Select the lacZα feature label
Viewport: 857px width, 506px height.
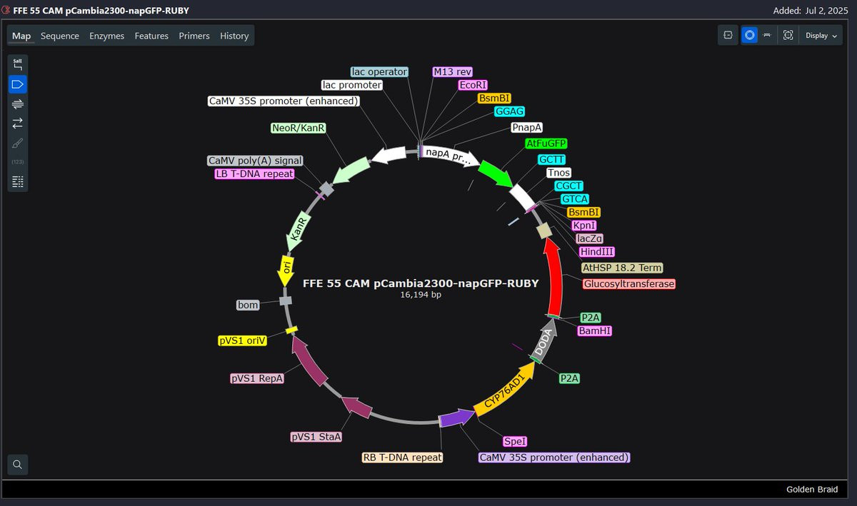click(x=590, y=238)
